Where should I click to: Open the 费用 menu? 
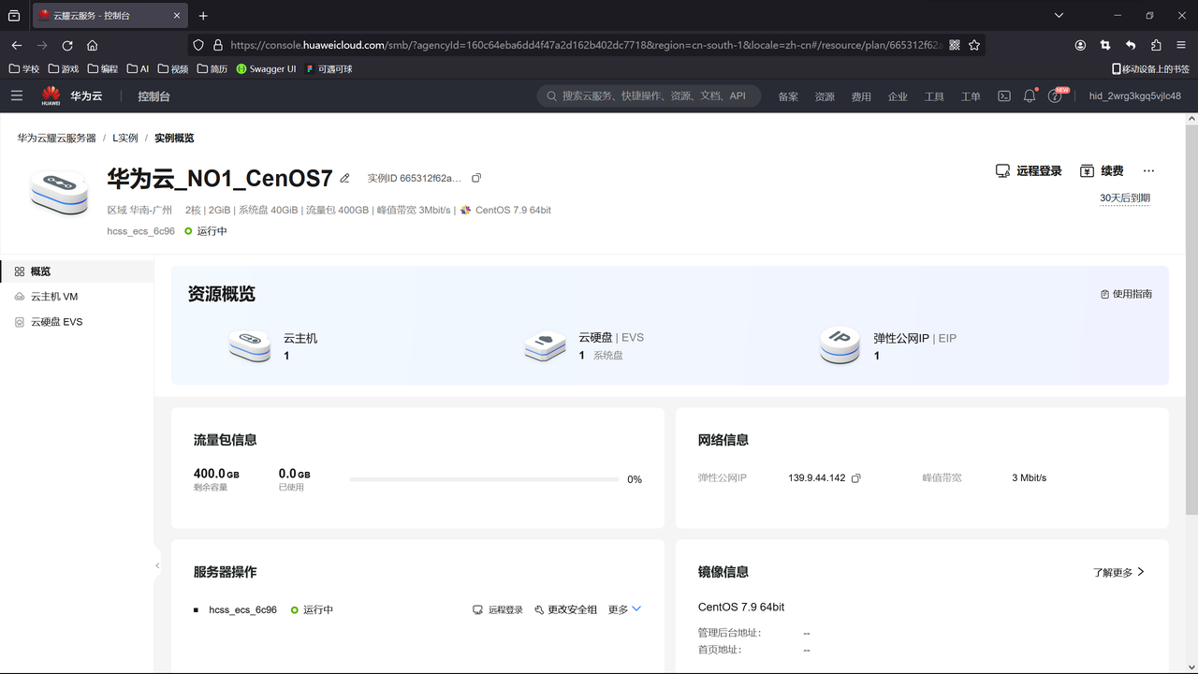pyautogui.click(x=861, y=96)
